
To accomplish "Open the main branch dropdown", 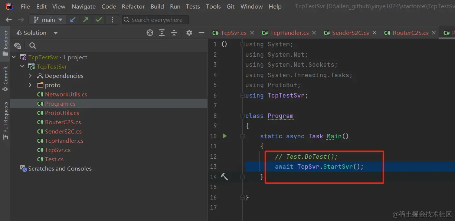I will (47, 20).
